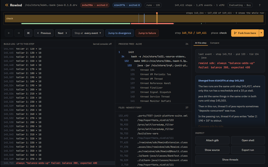
Task: Open the help question mark
Action: pyautogui.click(x=260, y=5)
